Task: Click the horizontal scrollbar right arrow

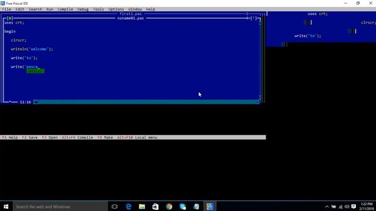Action: pos(258,102)
